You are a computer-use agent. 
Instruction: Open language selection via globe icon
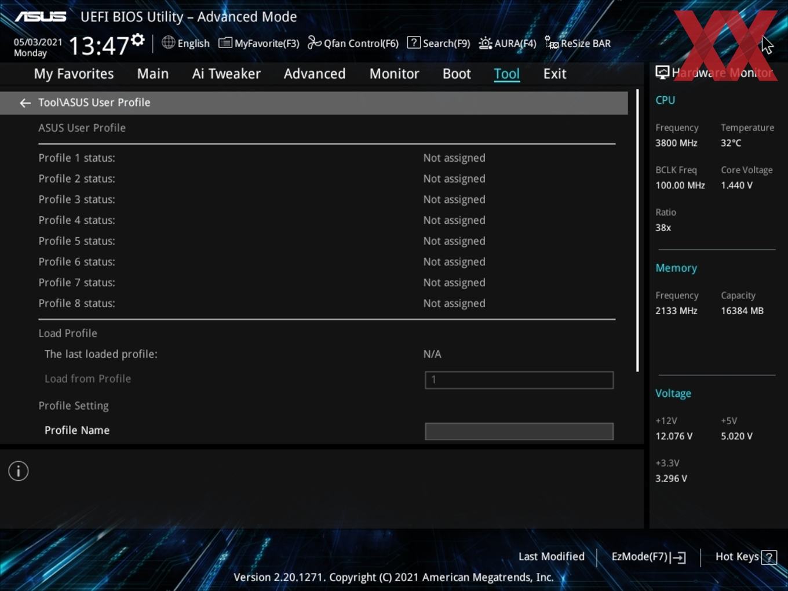(x=168, y=42)
